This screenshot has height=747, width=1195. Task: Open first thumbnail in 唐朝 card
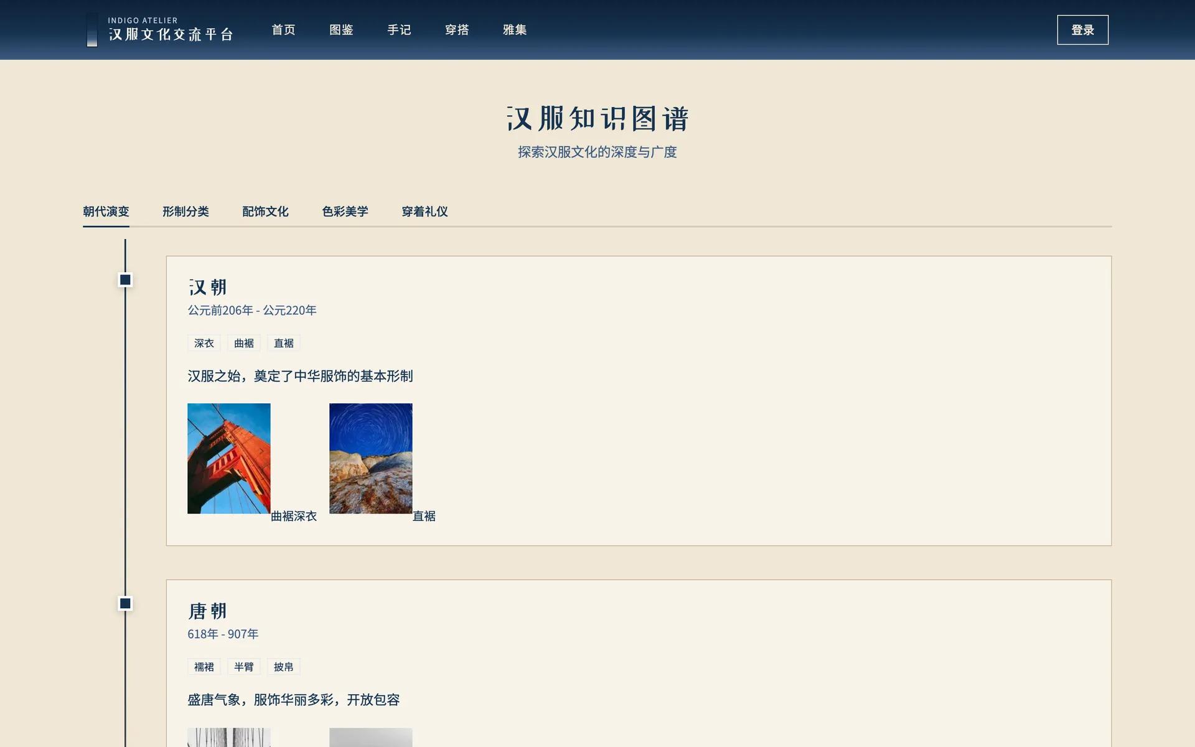point(229,737)
